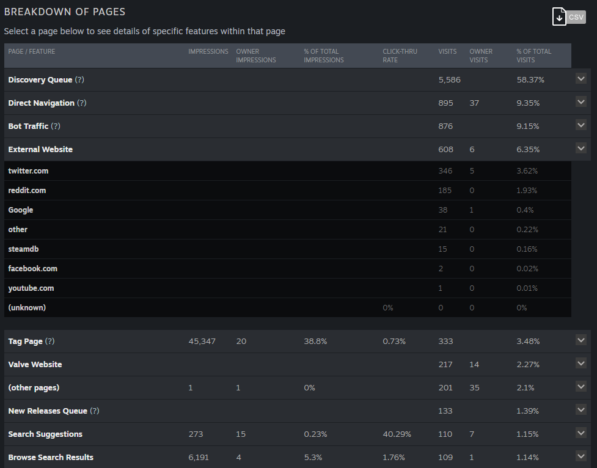Expand the Discovery Queue row chevron

point(581,79)
